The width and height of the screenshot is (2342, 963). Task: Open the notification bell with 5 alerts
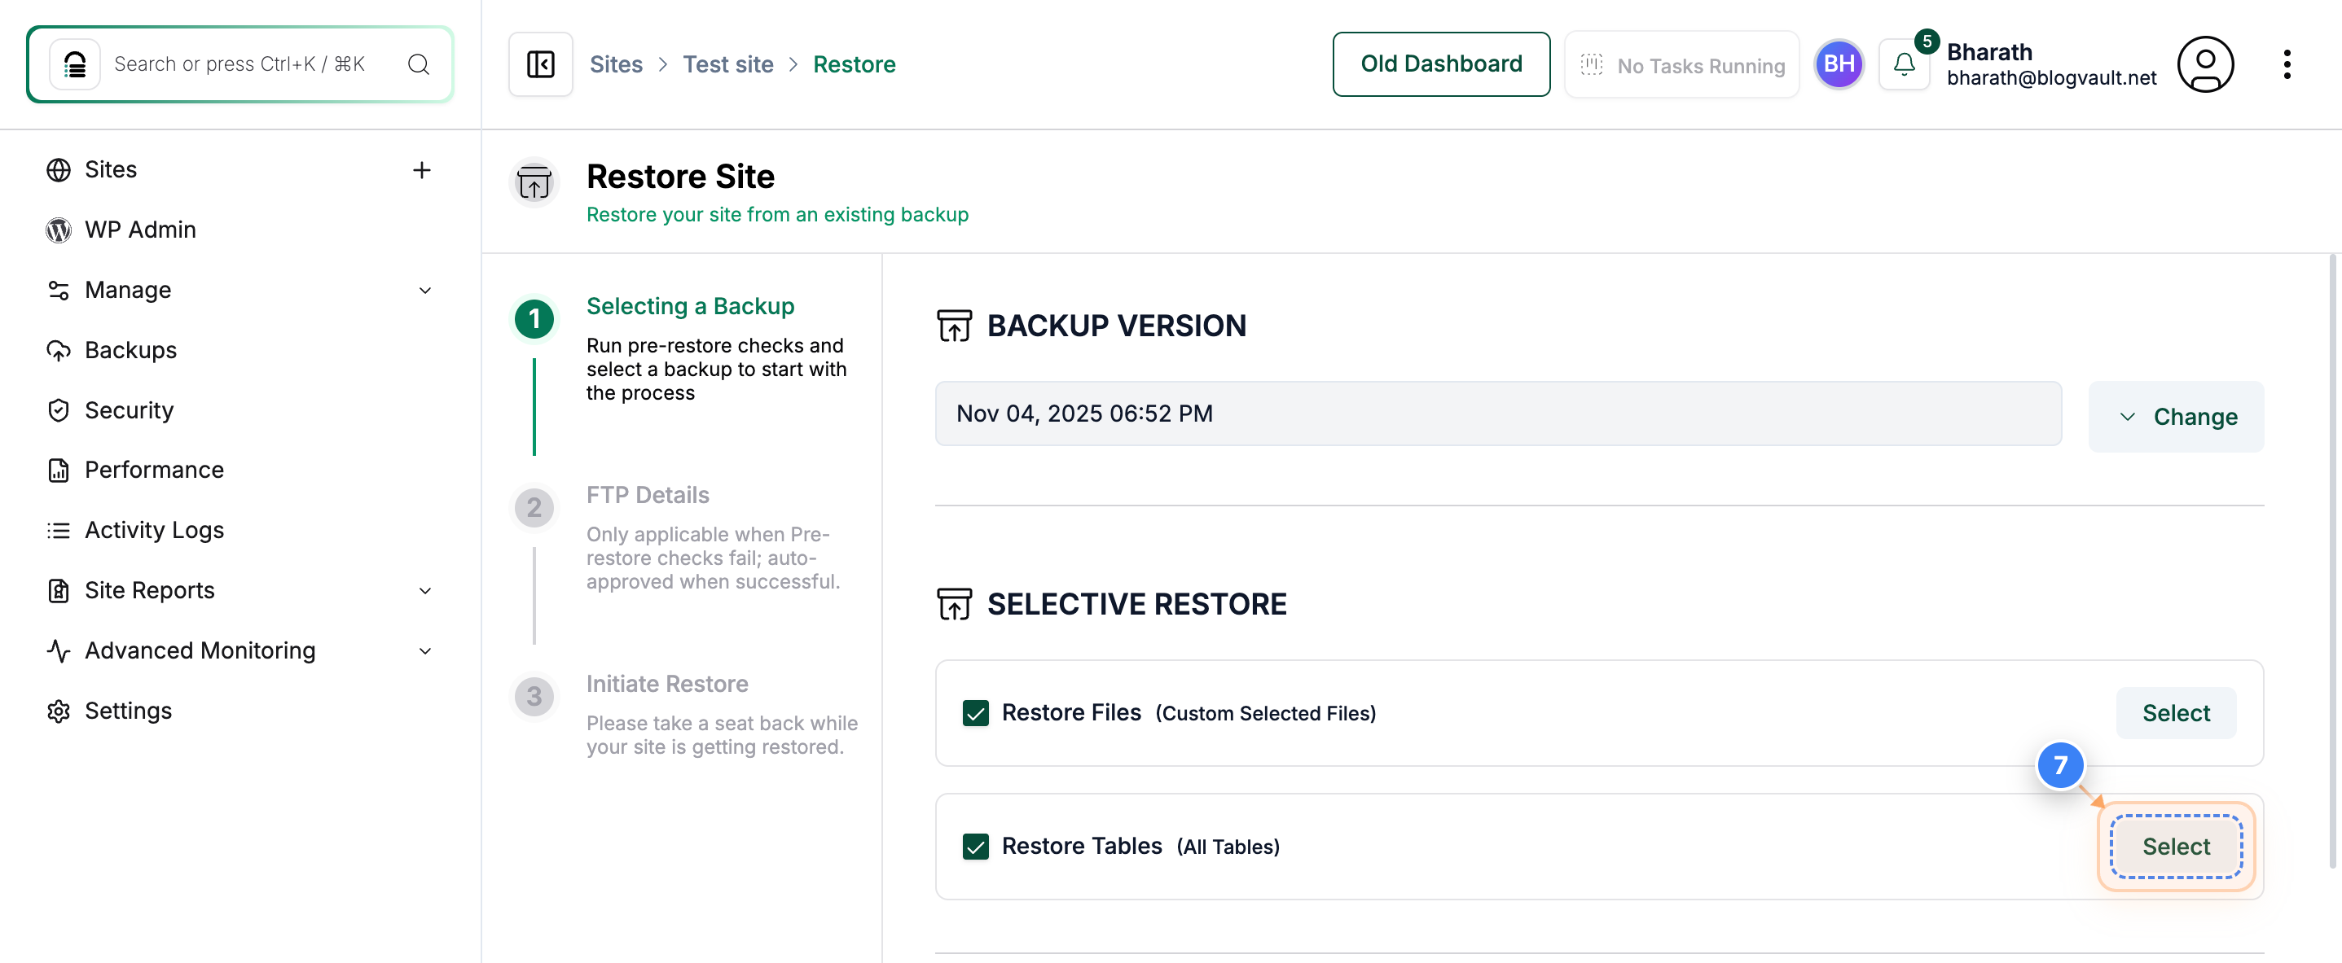coord(1904,64)
